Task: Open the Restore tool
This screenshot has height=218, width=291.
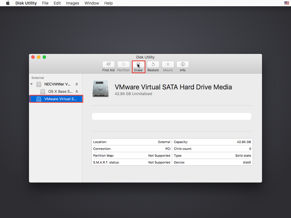Action: [x=153, y=66]
